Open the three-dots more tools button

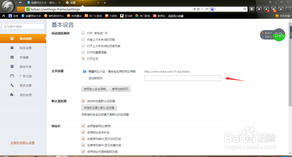[288, 9]
